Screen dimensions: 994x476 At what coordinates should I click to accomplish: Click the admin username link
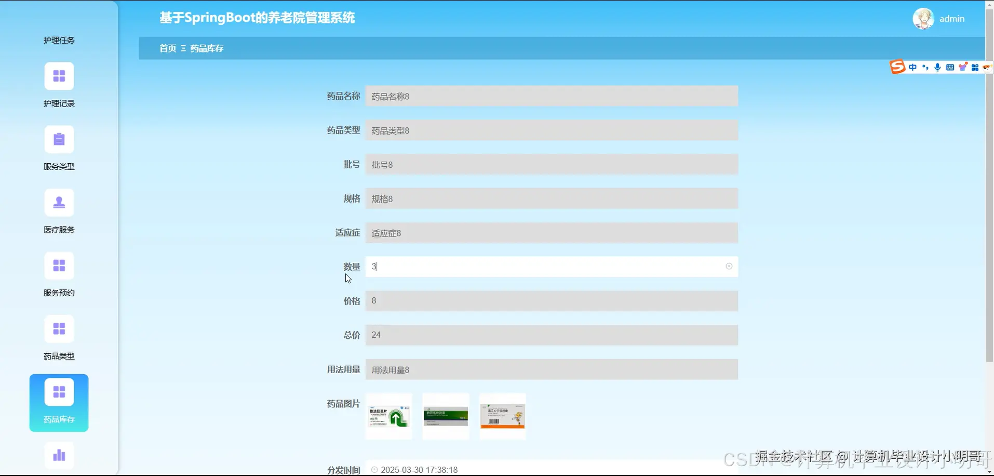pyautogui.click(x=952, y=18)
